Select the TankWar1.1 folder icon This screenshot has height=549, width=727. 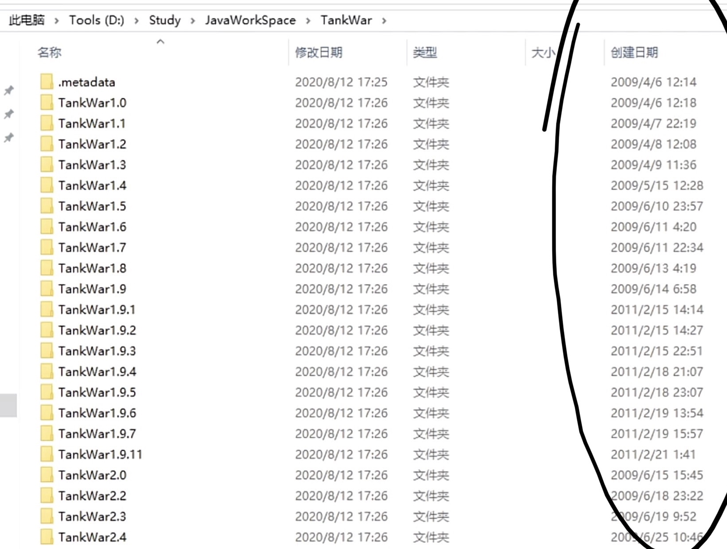(47, 123)
